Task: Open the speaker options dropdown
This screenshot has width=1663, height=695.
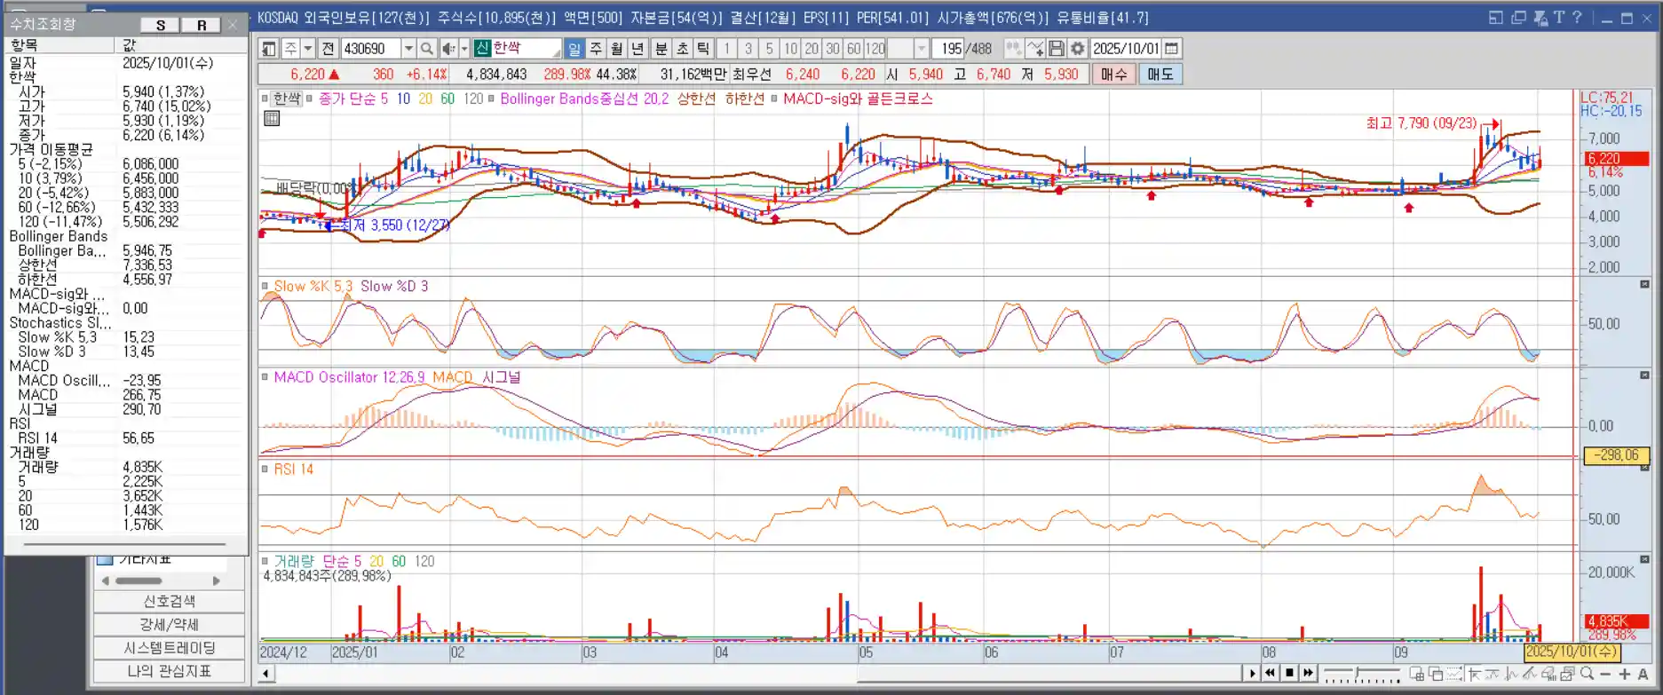Action: pos(463,49)
